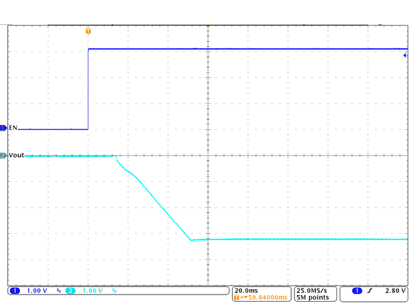
Task: Select the Vout channel 2 ground marker
Action: [3, 155]
